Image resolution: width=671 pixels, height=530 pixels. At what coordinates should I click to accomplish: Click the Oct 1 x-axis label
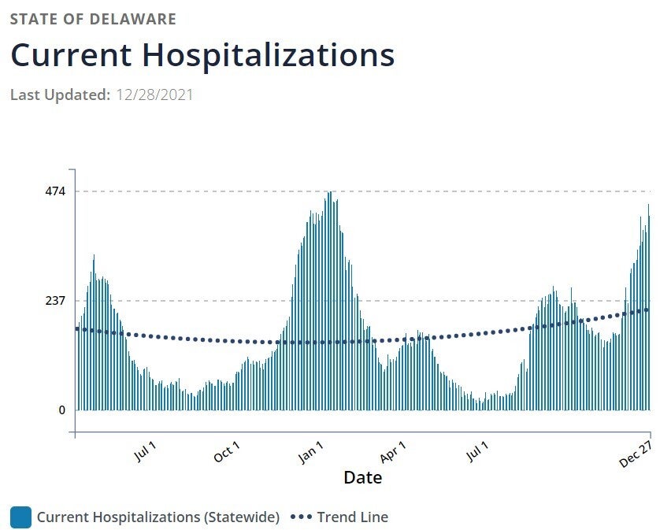point(227,453)
